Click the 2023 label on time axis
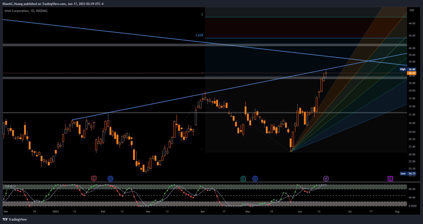 pos(56,212)
